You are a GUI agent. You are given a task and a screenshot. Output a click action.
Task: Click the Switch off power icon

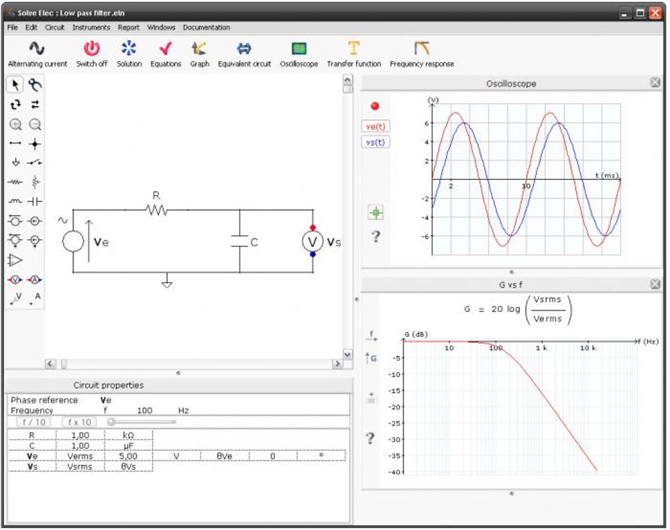point(91,48)
